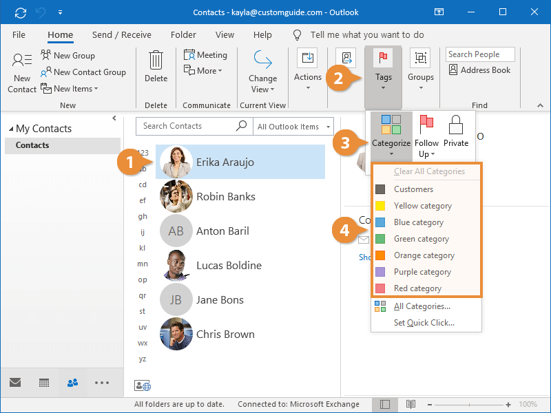Open the Help tab
The image size is (551, 413).
[x=262, y=35]
